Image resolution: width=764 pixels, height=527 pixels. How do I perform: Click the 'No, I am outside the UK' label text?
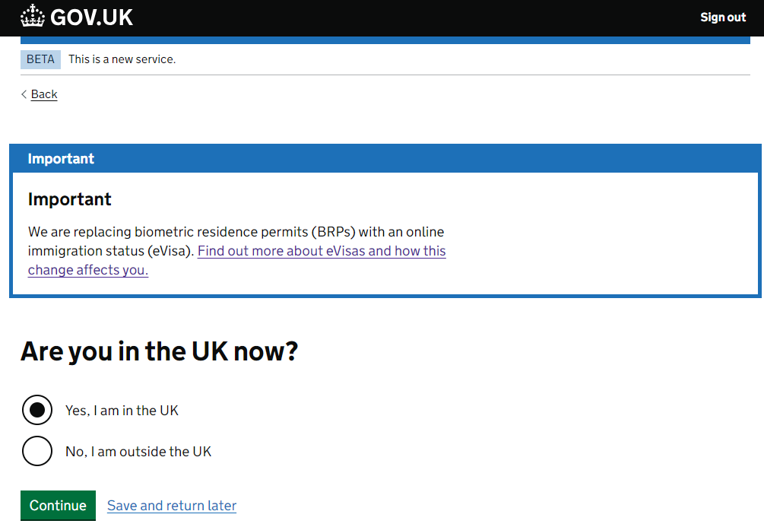[x=138, y=452]
